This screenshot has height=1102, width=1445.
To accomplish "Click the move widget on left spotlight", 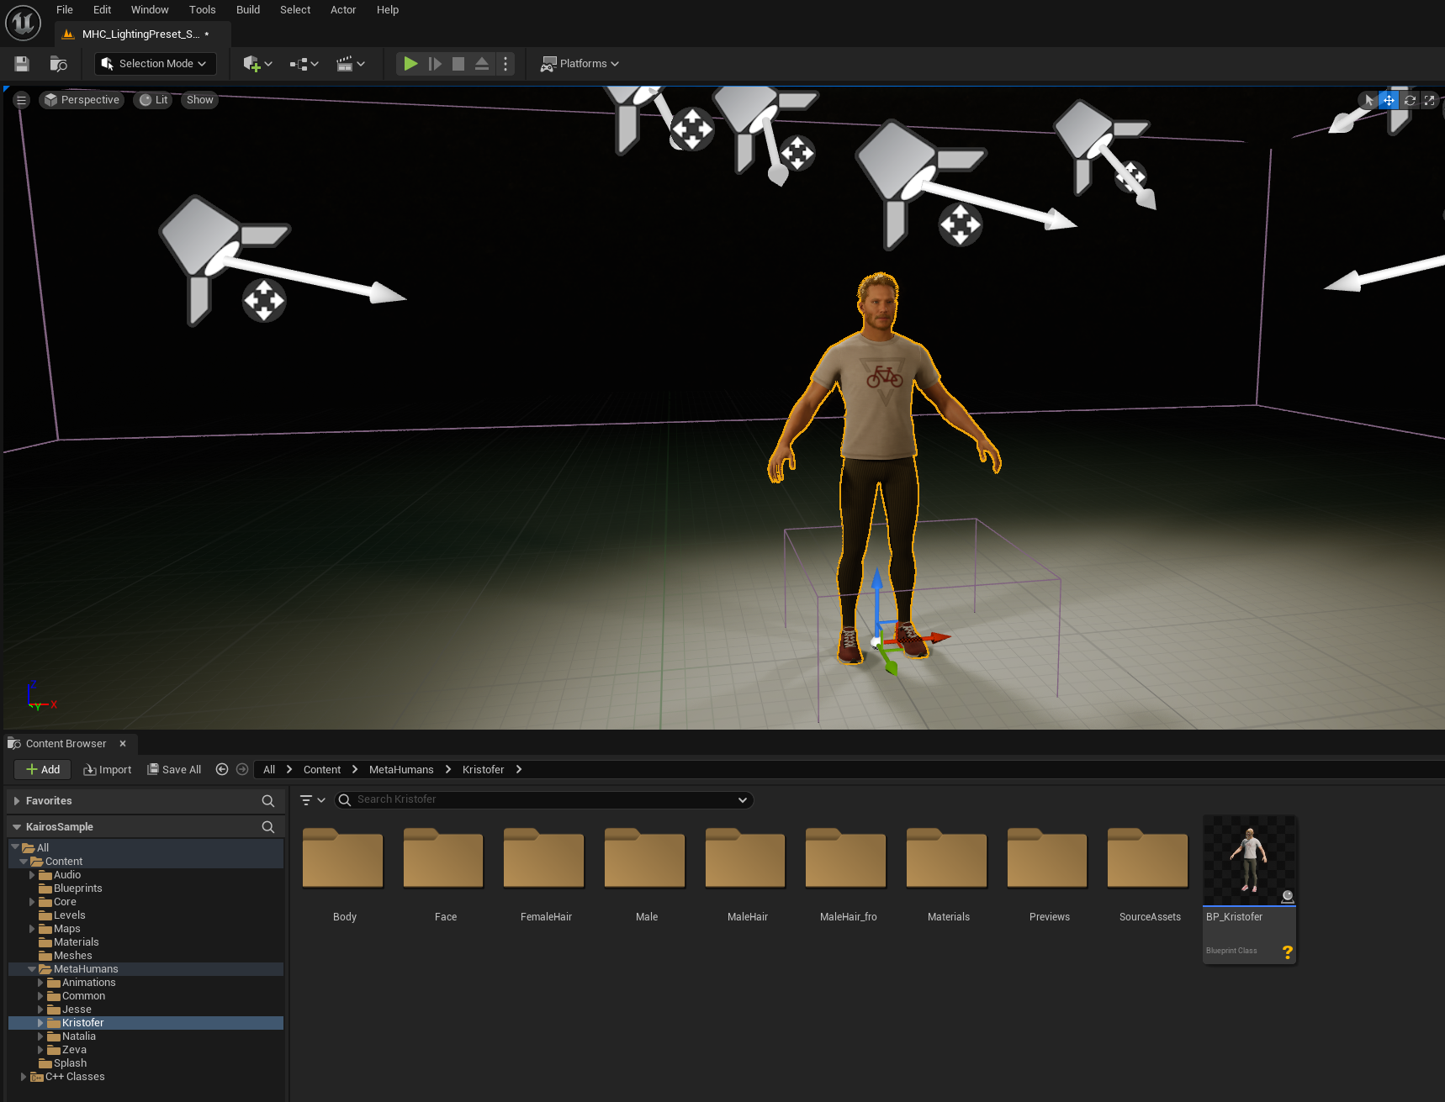I will pos(264,301).
